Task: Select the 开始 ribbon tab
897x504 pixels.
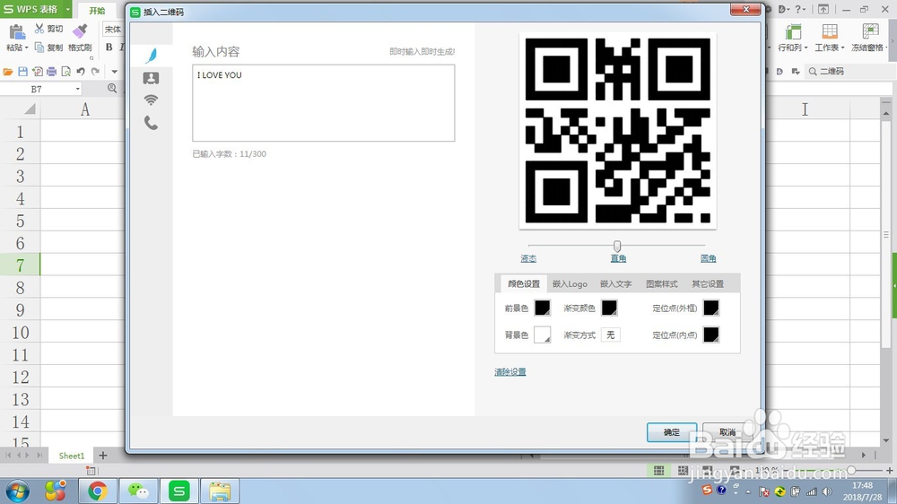Action: pos(97,10)
